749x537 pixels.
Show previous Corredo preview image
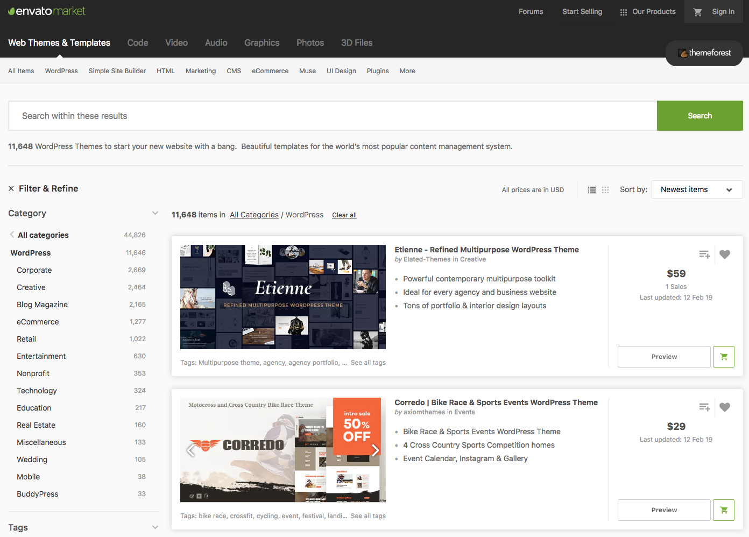[190, 450]
